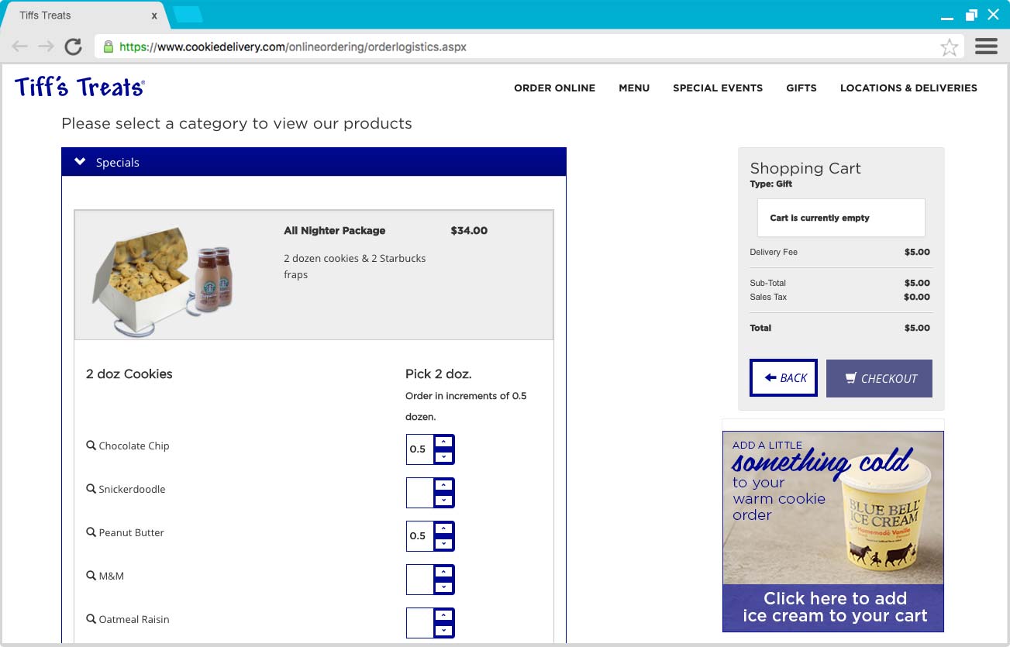Click the Shopping Cart heading
The height and width of the screenshot is (647, 1010).
(805, 168)
